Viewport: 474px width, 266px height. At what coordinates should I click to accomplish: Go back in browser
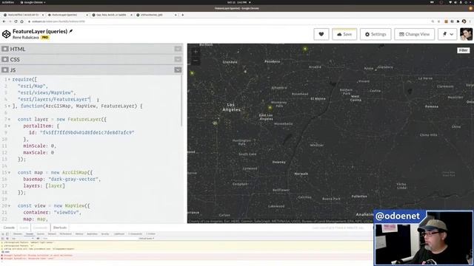click(x=4, y=21)
